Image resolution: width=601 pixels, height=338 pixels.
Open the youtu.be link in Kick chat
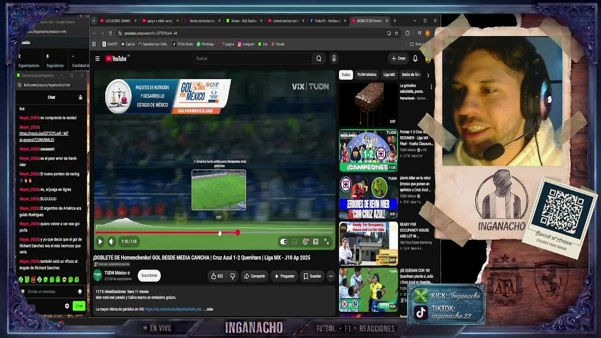(x=44, y=137)
